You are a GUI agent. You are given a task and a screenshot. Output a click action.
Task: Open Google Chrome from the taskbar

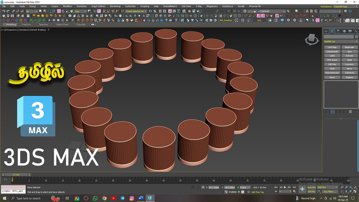tap(104, 198)
